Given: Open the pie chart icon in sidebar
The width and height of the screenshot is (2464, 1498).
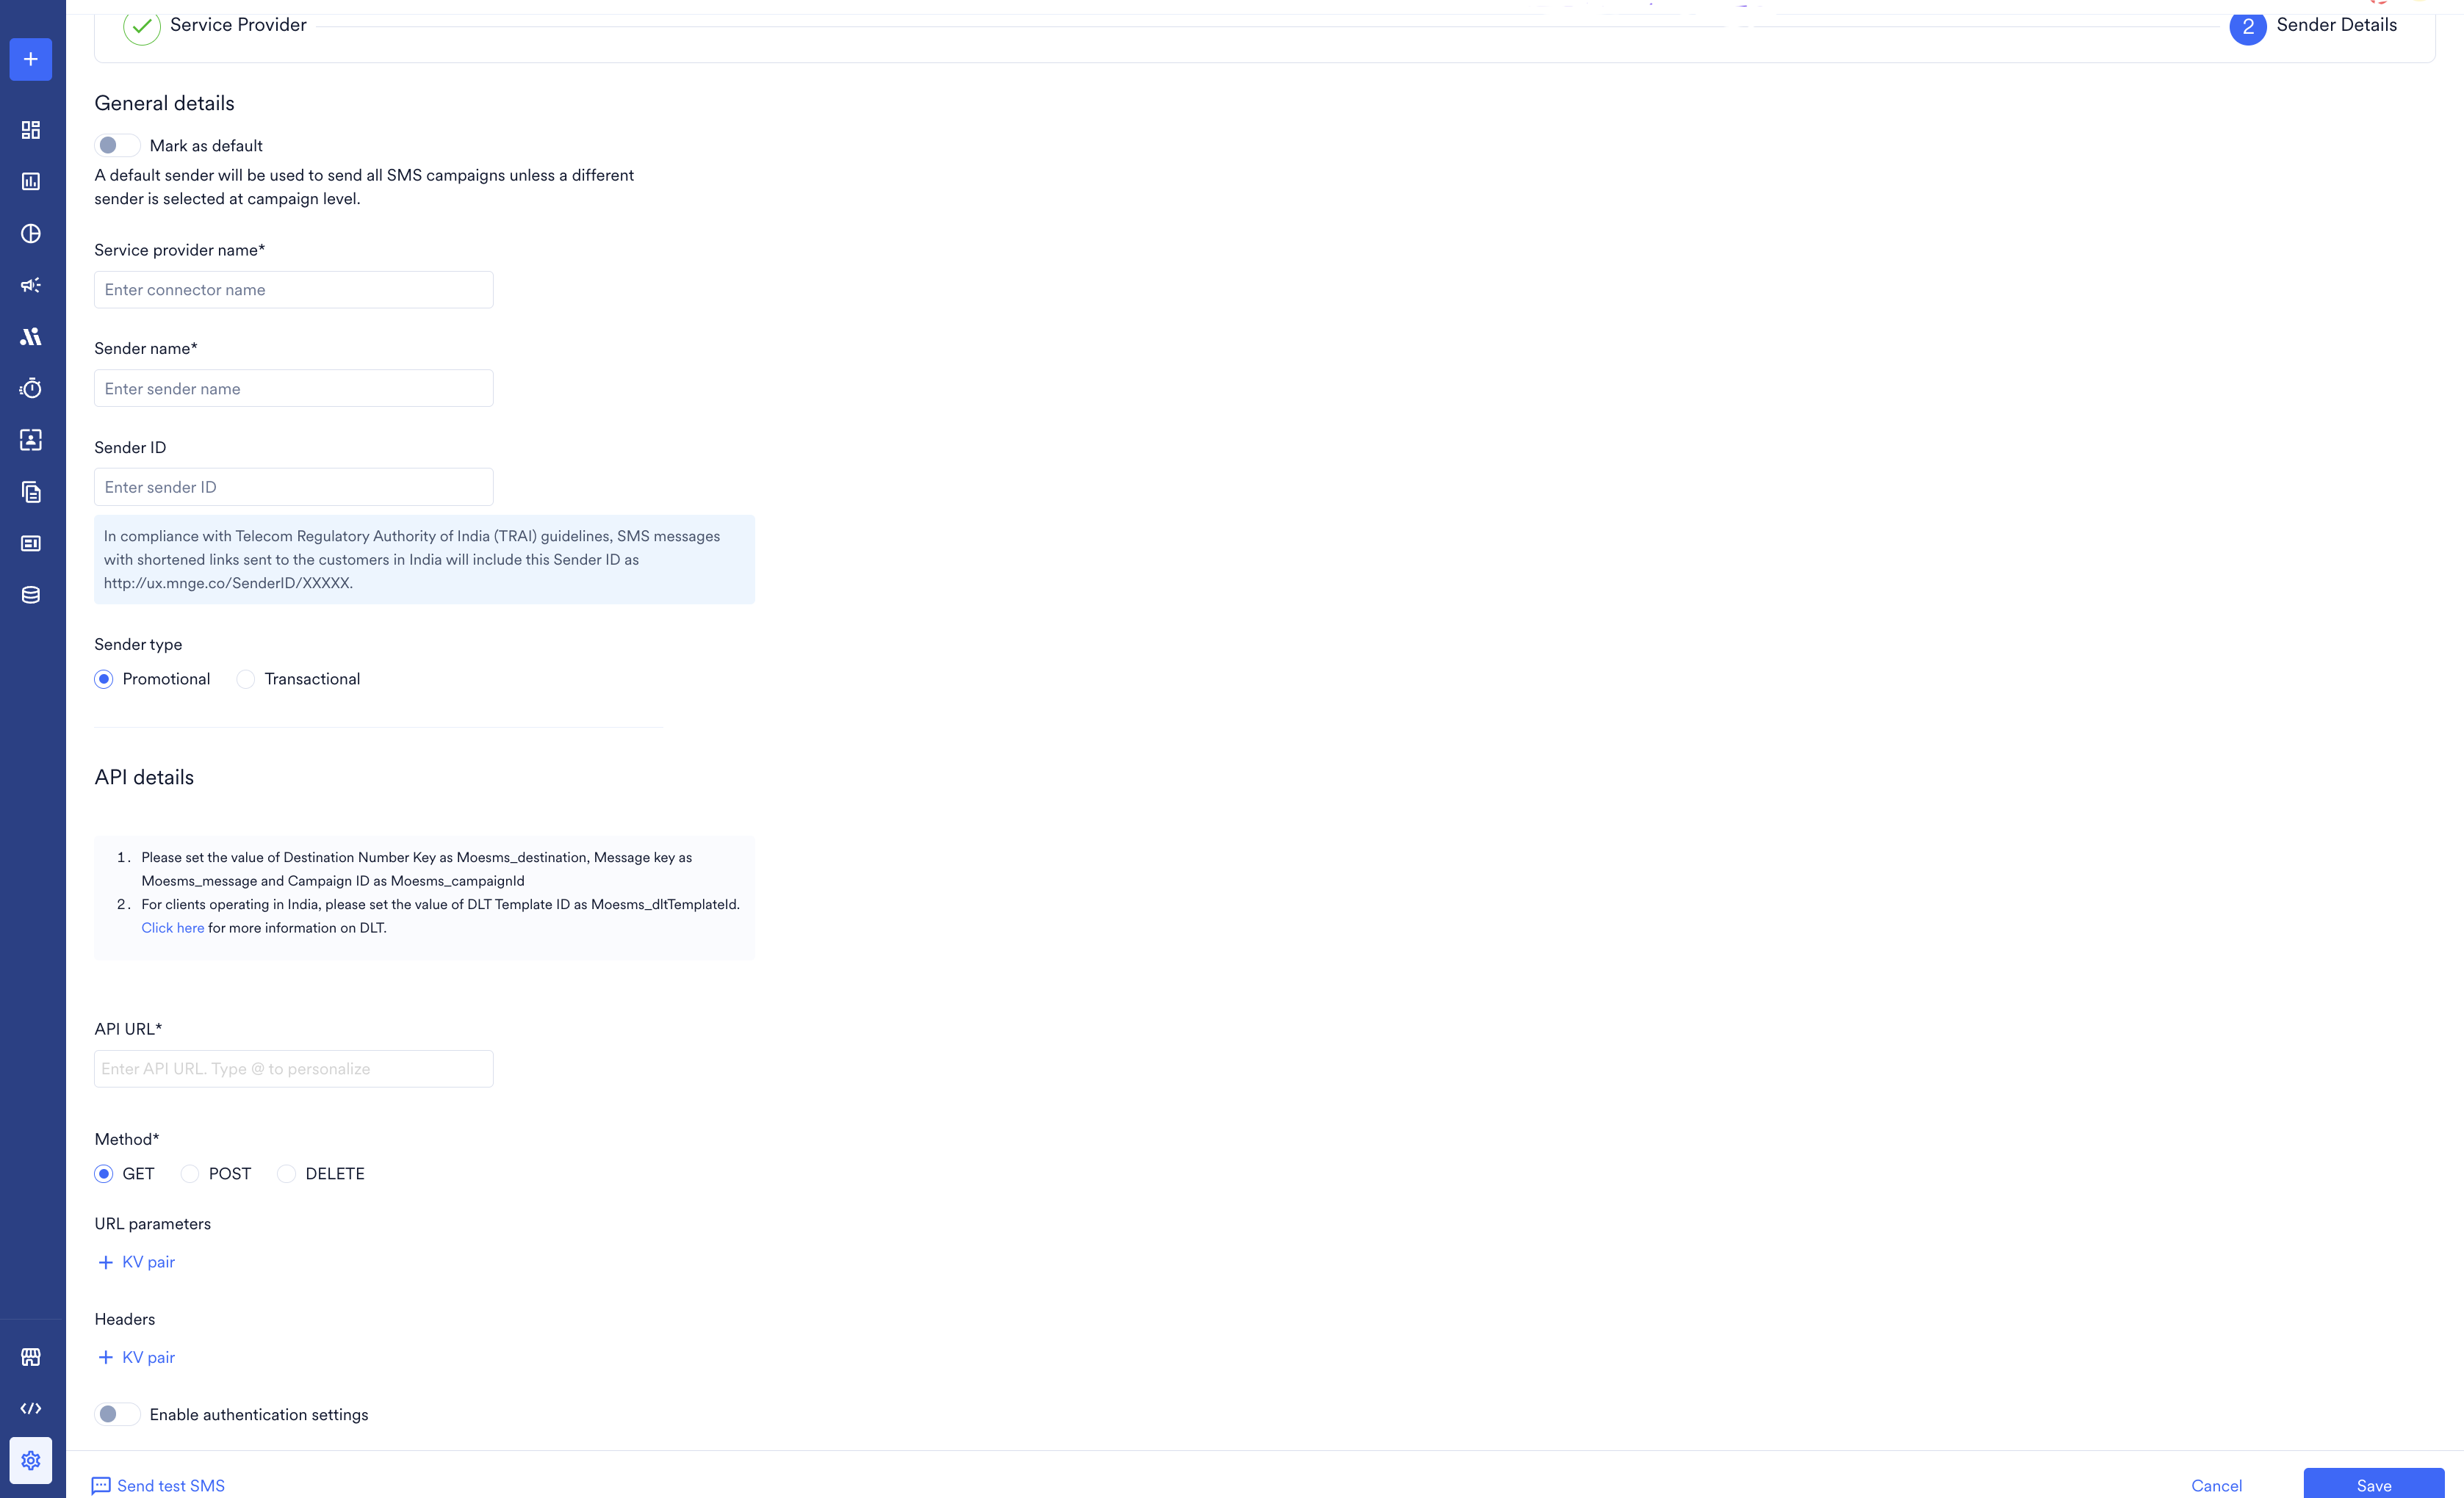Looking at the screenshot, I should point(31,234).
